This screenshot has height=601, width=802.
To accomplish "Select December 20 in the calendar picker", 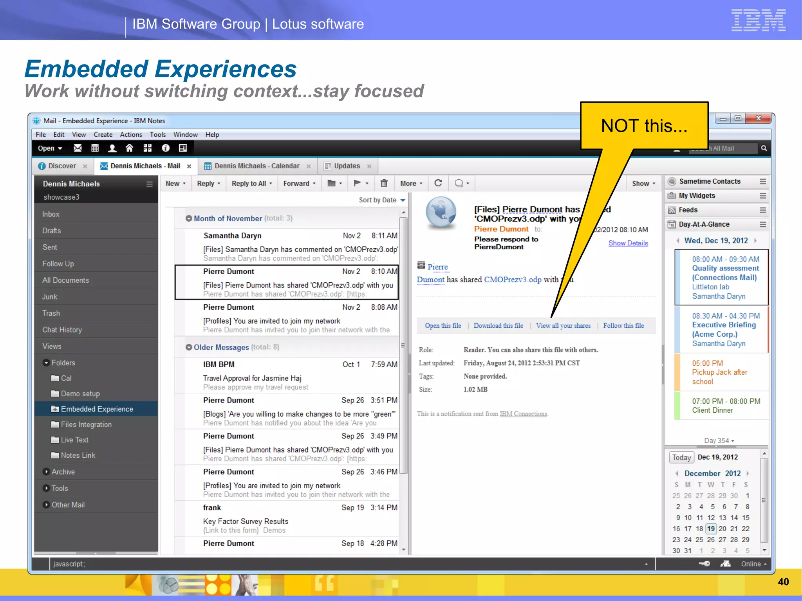I will 722,529.
